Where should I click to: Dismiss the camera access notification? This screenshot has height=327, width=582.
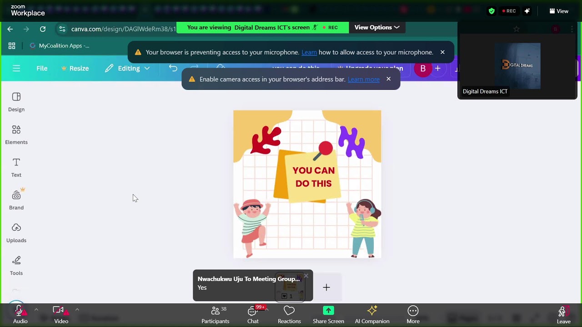(388, 79)
